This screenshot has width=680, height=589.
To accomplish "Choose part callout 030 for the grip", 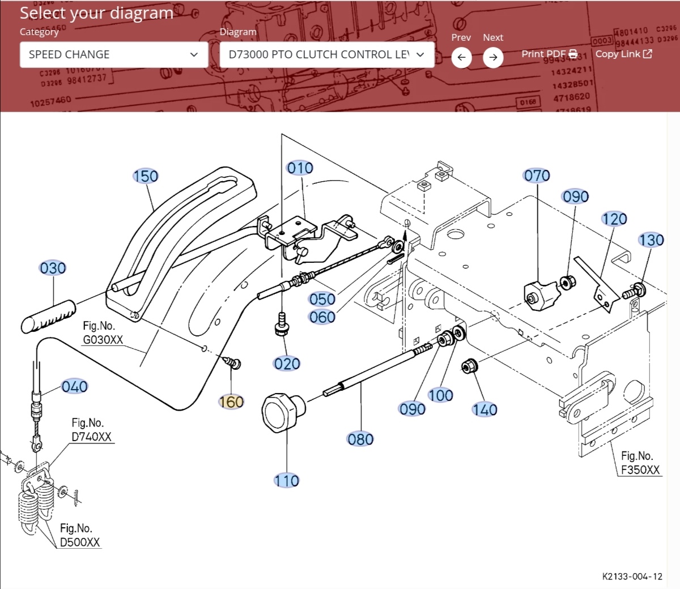I will (x=53, y=268).
